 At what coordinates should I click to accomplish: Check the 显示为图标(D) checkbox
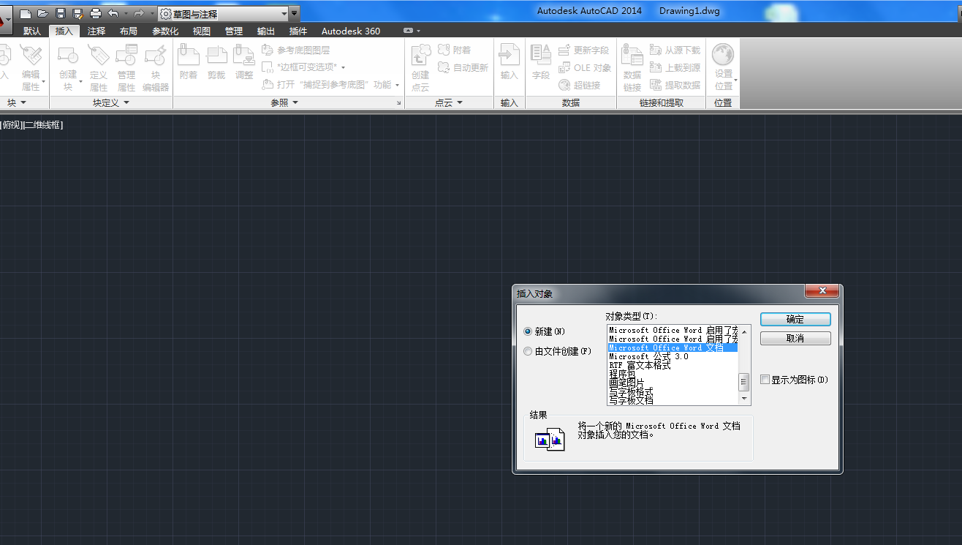click(765, 380)
